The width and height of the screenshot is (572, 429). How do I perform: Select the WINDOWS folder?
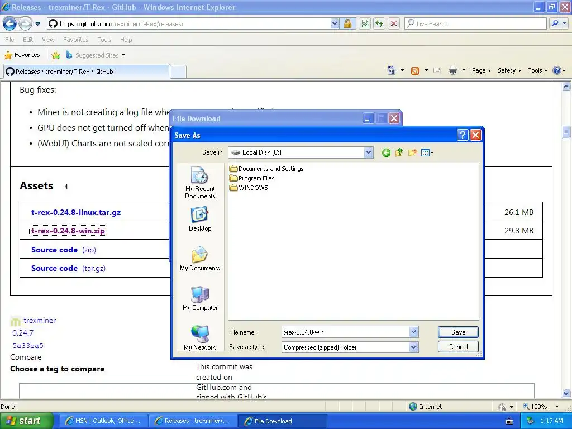(249, 188)
